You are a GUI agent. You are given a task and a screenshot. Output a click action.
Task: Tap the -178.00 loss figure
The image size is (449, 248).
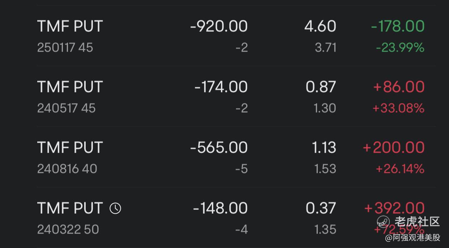[398, 26]
